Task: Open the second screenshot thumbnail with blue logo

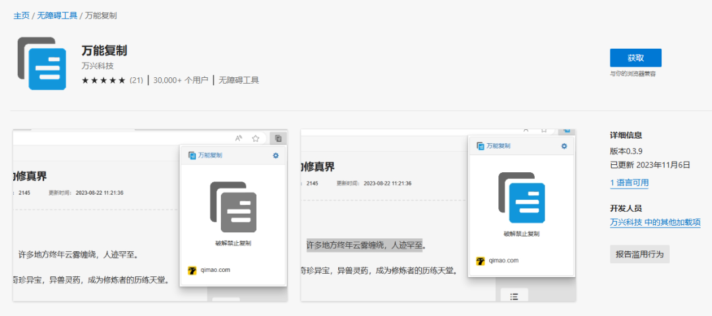Action: coord(438,215)
